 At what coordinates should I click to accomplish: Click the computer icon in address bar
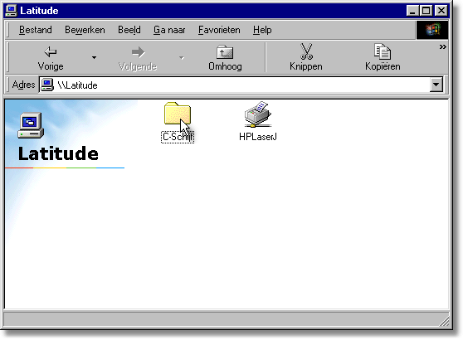(x=47, y=85)
